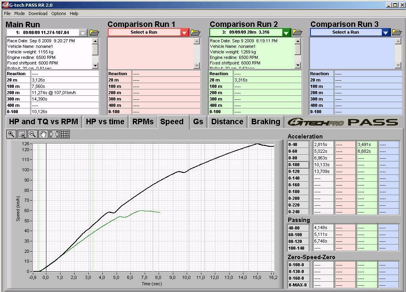Click the 40-80 passing label
Screen dimensions: 406x292
(298, 228)
